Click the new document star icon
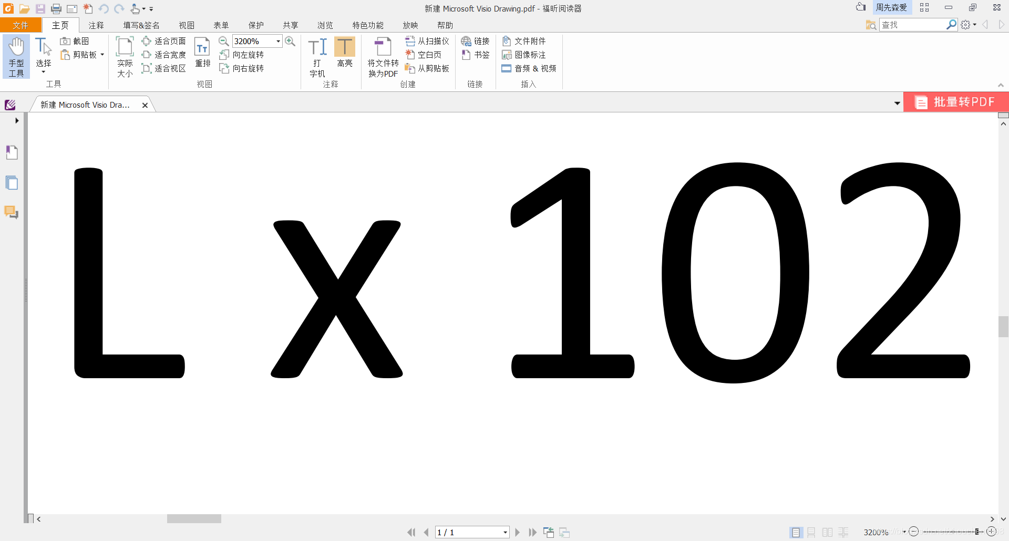 [88, 8]
